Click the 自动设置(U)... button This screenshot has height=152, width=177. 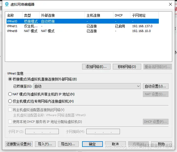(x=156, y=86)
